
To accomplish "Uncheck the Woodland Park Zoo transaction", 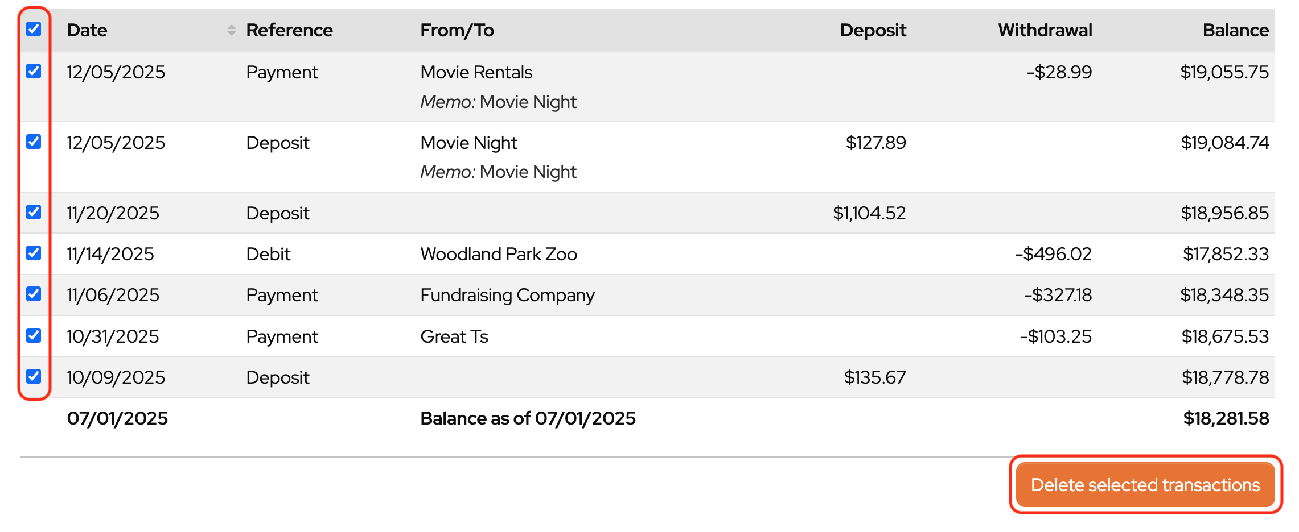I will pos(34,253).
